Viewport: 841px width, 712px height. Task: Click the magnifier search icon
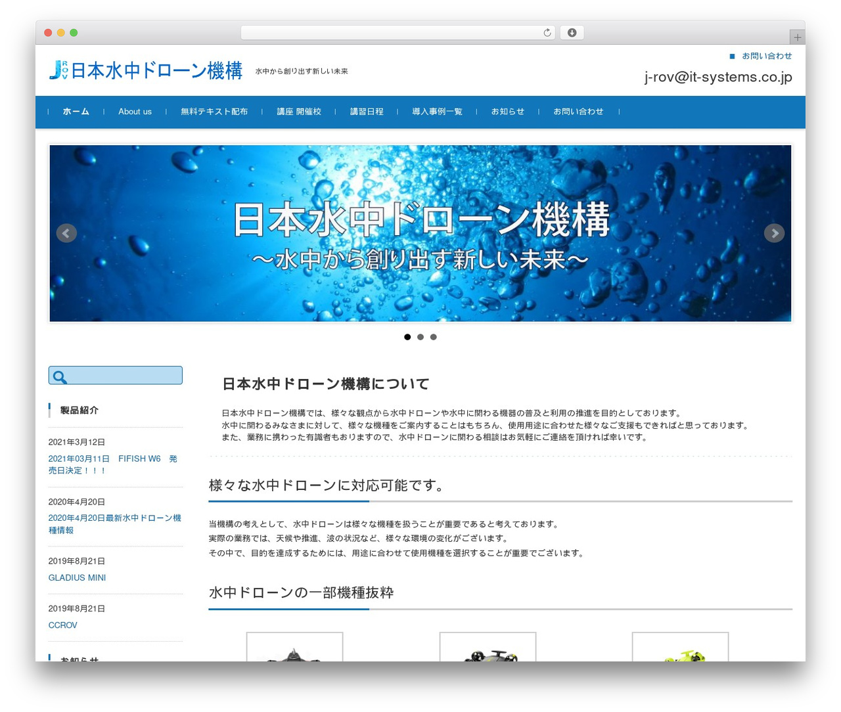[x=60, y=377]
